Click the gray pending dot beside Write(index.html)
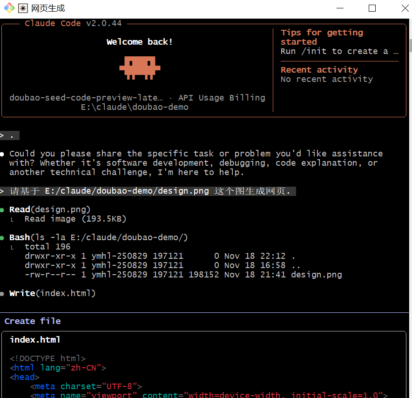The width and height of the screenshot is (412, 398). pos(2,294)
